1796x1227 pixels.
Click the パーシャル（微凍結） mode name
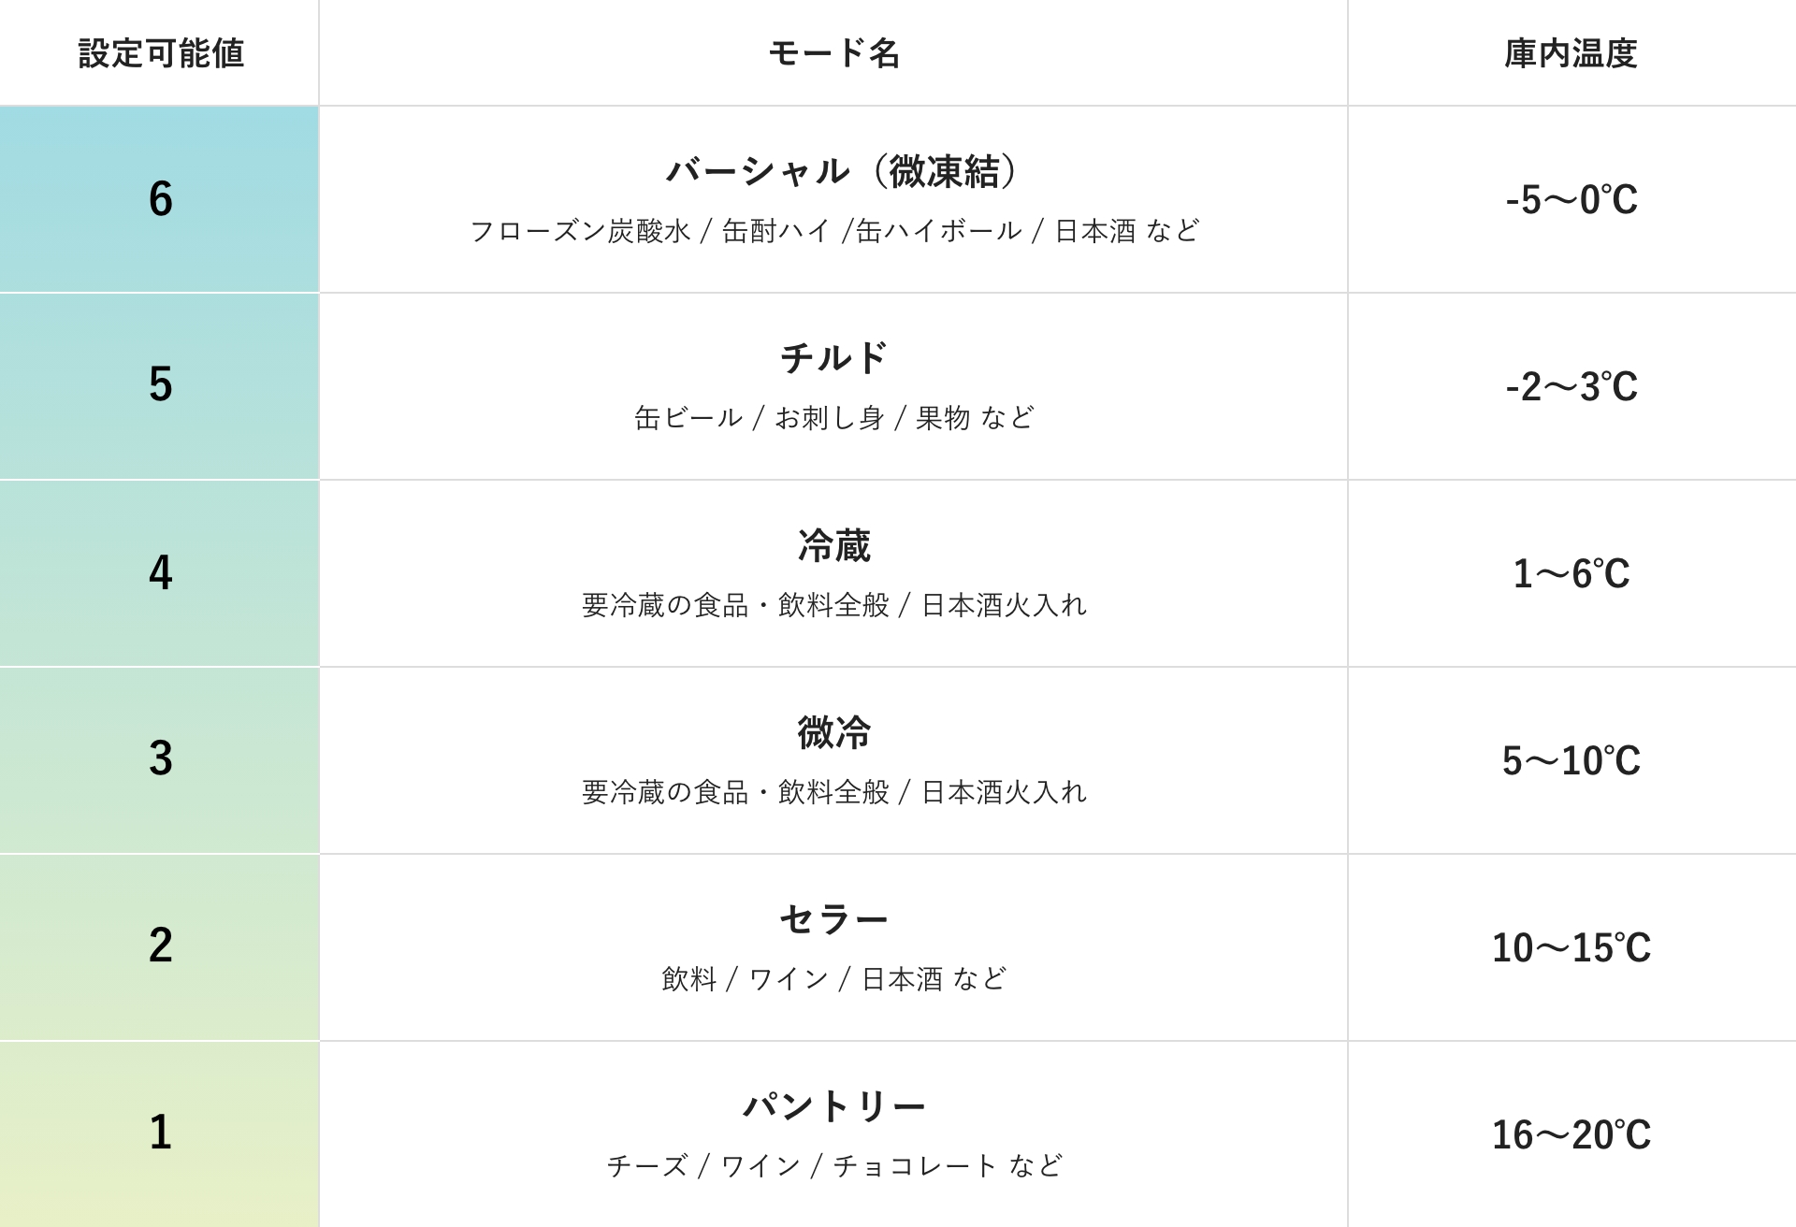tap(841, 172)
